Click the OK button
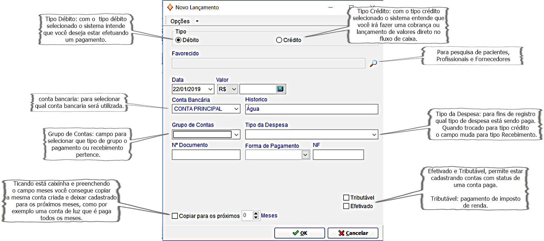This screenshot has height=241, width=544. click(x=299, y=233)
